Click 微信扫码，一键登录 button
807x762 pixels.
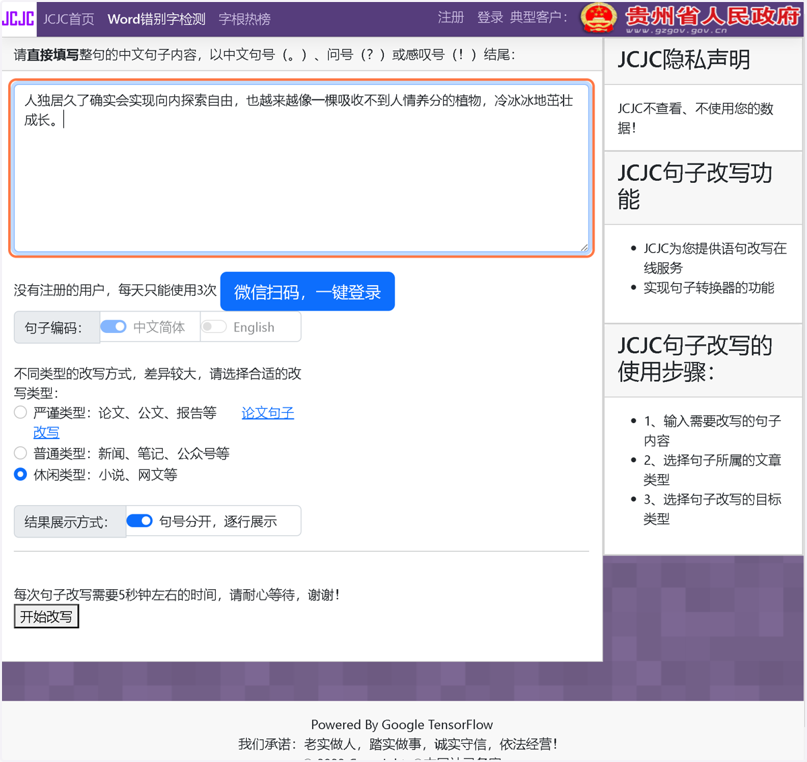pyautogui.click(x=307, y=291)
